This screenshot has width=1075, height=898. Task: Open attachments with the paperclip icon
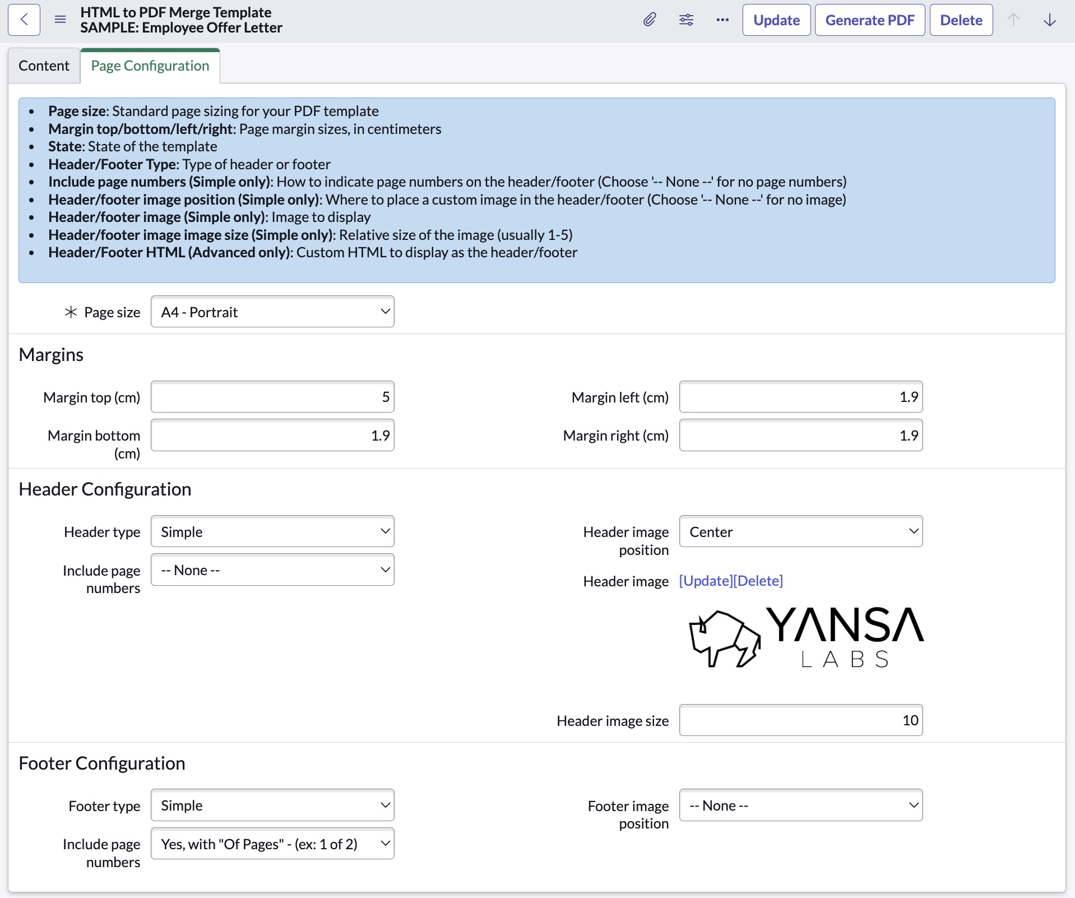click(x=650, y=20)
